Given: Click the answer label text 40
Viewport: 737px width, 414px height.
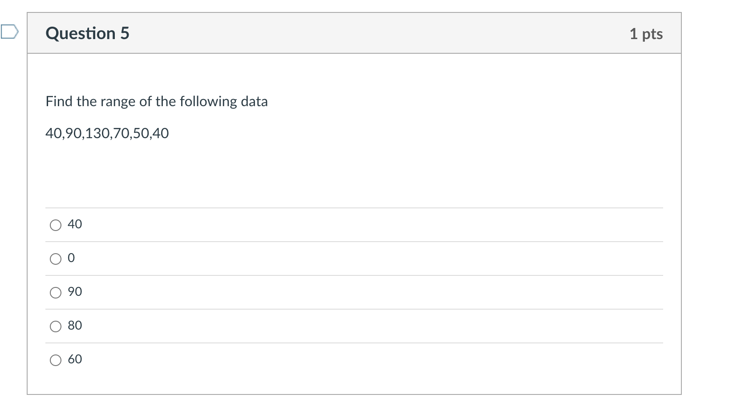Looking at the screenshot, I should click(x=75, y=224).
